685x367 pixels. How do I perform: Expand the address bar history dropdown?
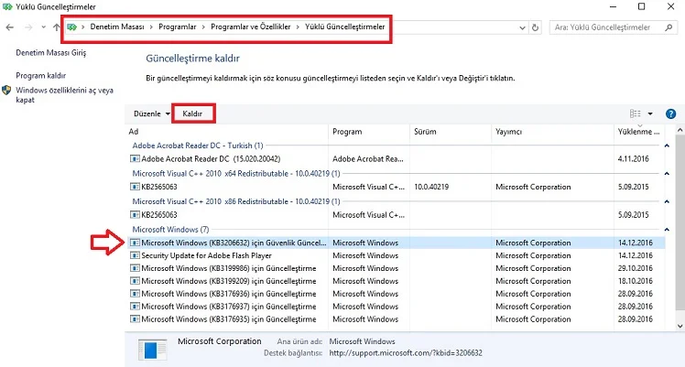pyautogui.click(x=522, y=27)
